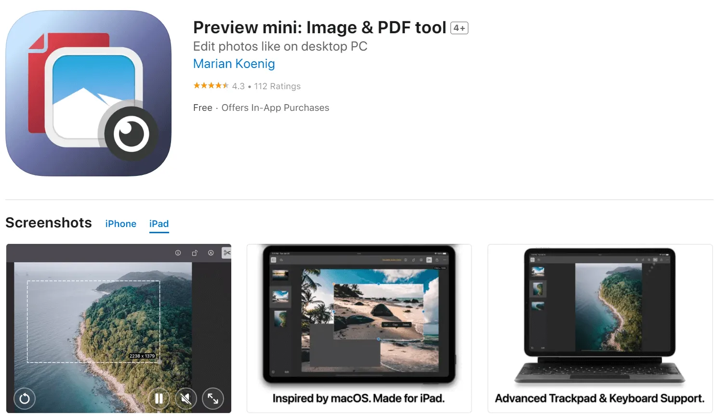Pause the preview video
The height and width of the screenshot is (414, 716).
click(159, 399)
